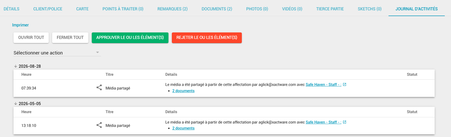Switch to the Détails tab
451x137 pixels.
(x=11, y=9)
